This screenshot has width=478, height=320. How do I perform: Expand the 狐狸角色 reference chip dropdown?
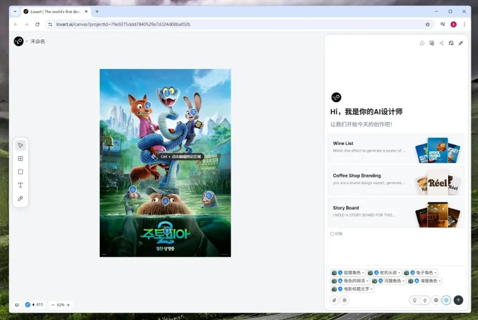coord(363,272)
